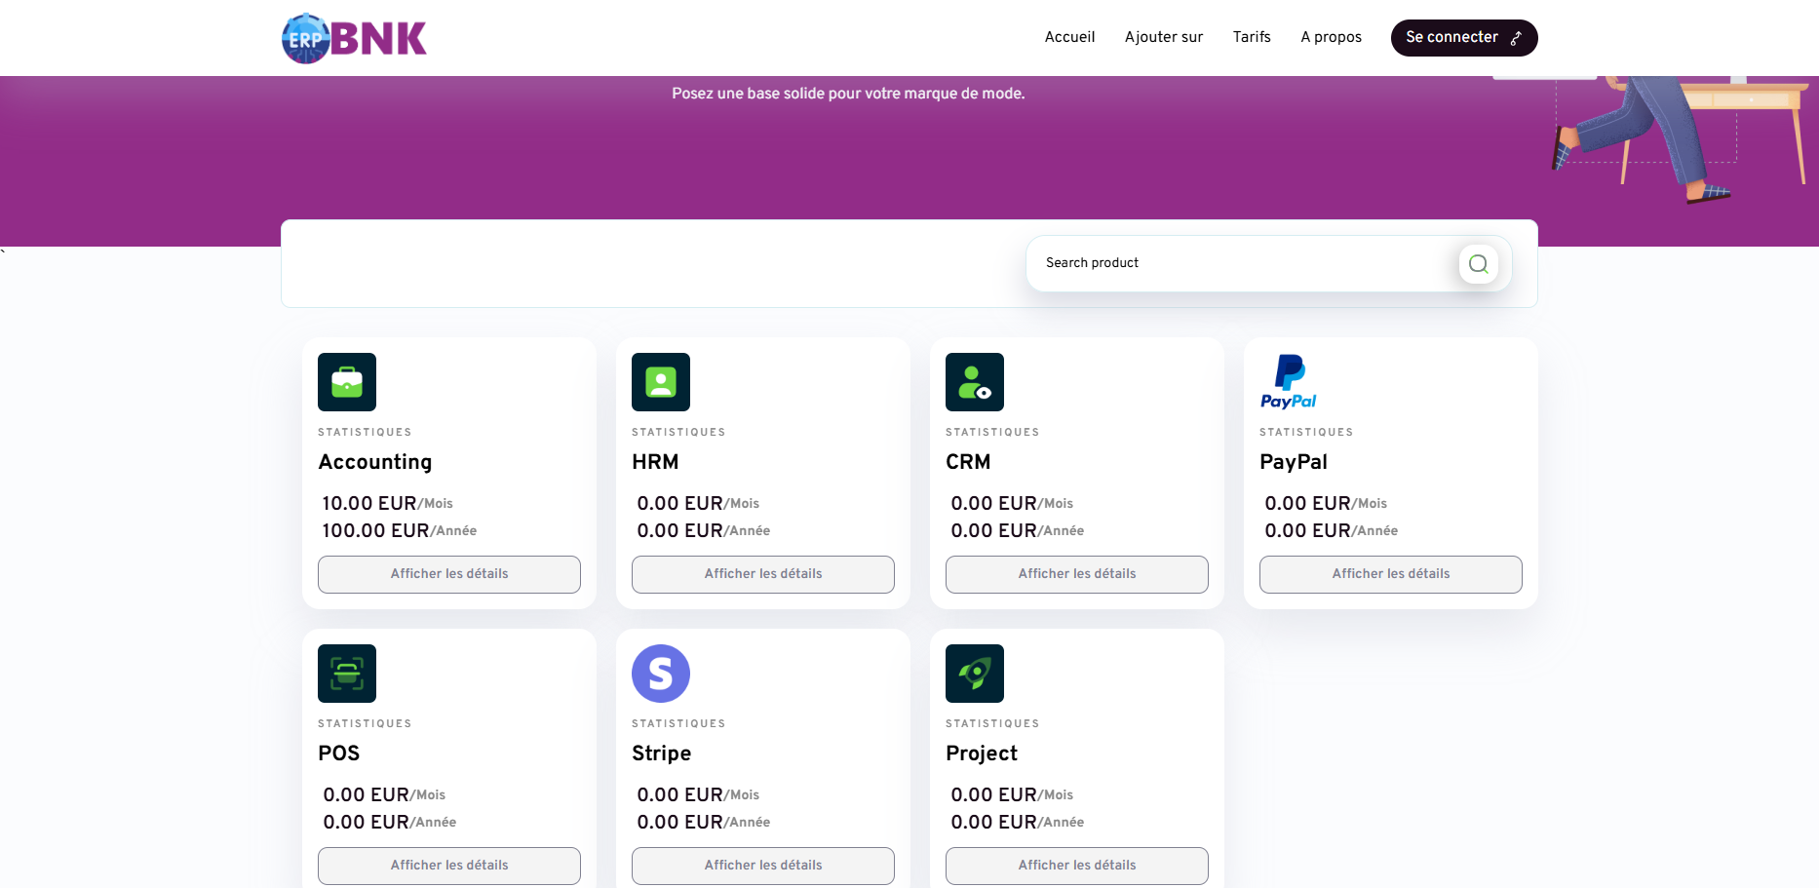Click the CRM title

pyautogui.click(x=968, y=462)
